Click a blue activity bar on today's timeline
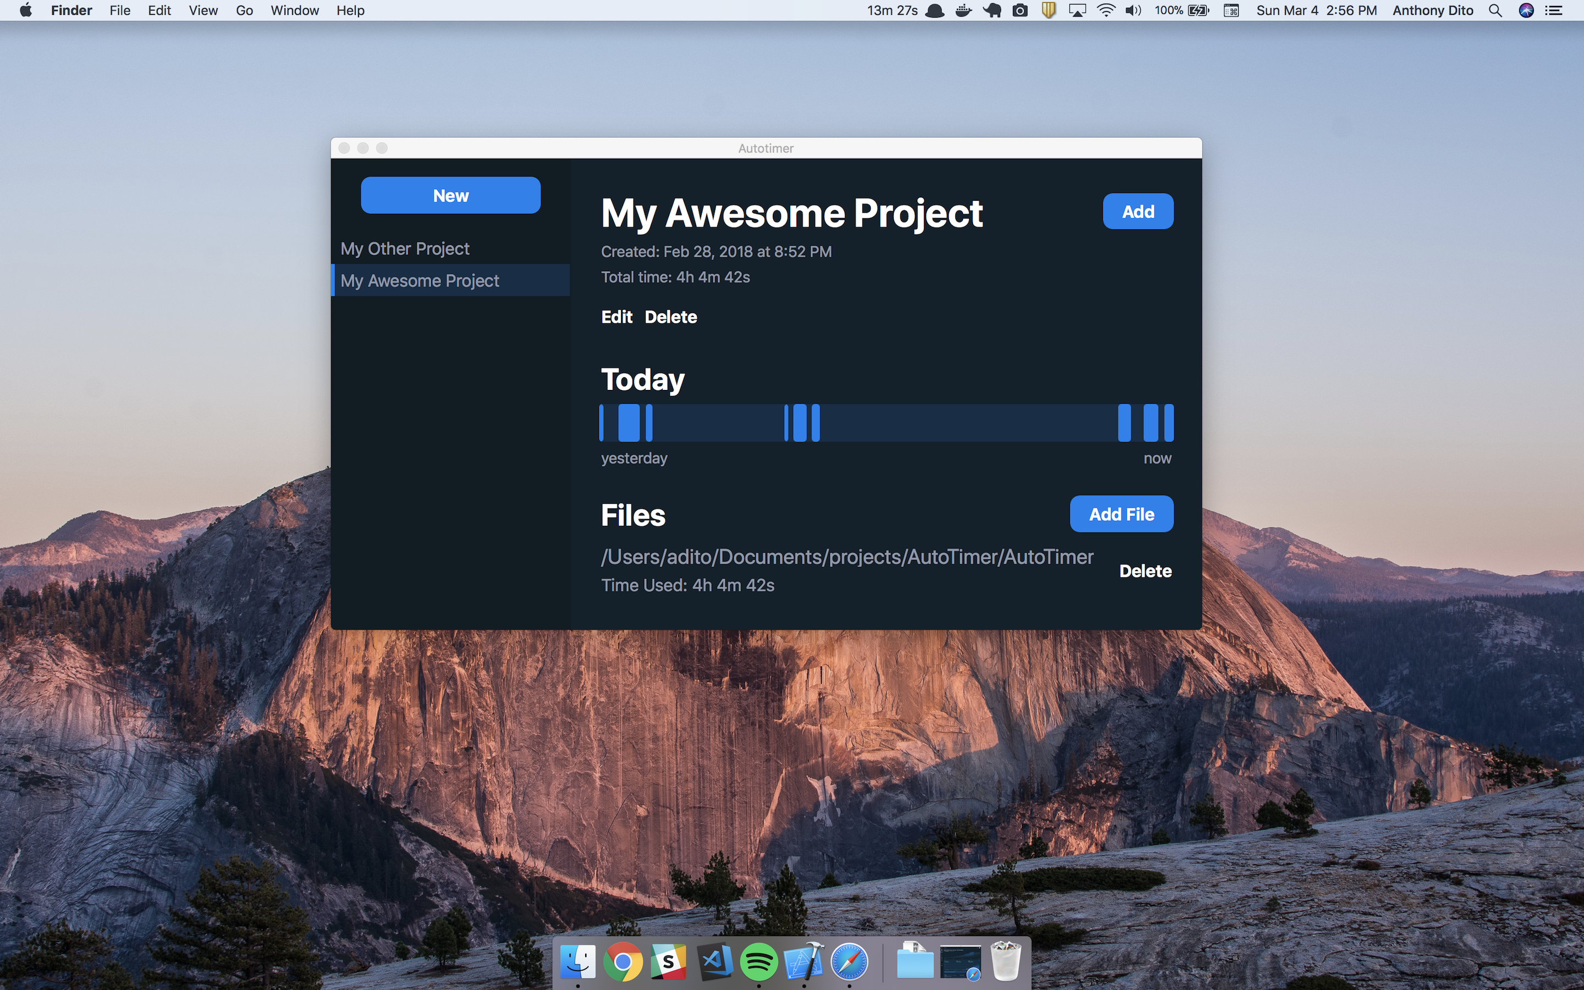The height and width of the screenshot is (990, 1584). [628, 422]
